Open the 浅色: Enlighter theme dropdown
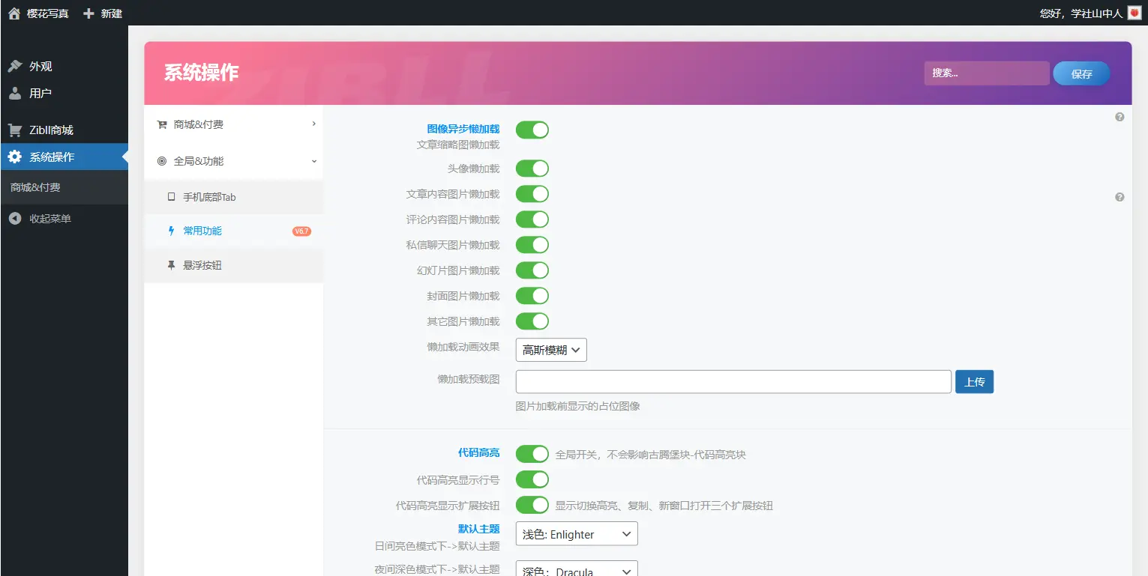1148x576 pixels. (x=576, y=533)
